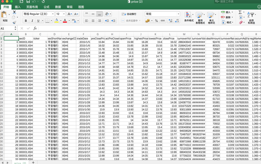Click the search worksheet field
The width and height of the screenshot is (261, 164).
tap(237, 1)
